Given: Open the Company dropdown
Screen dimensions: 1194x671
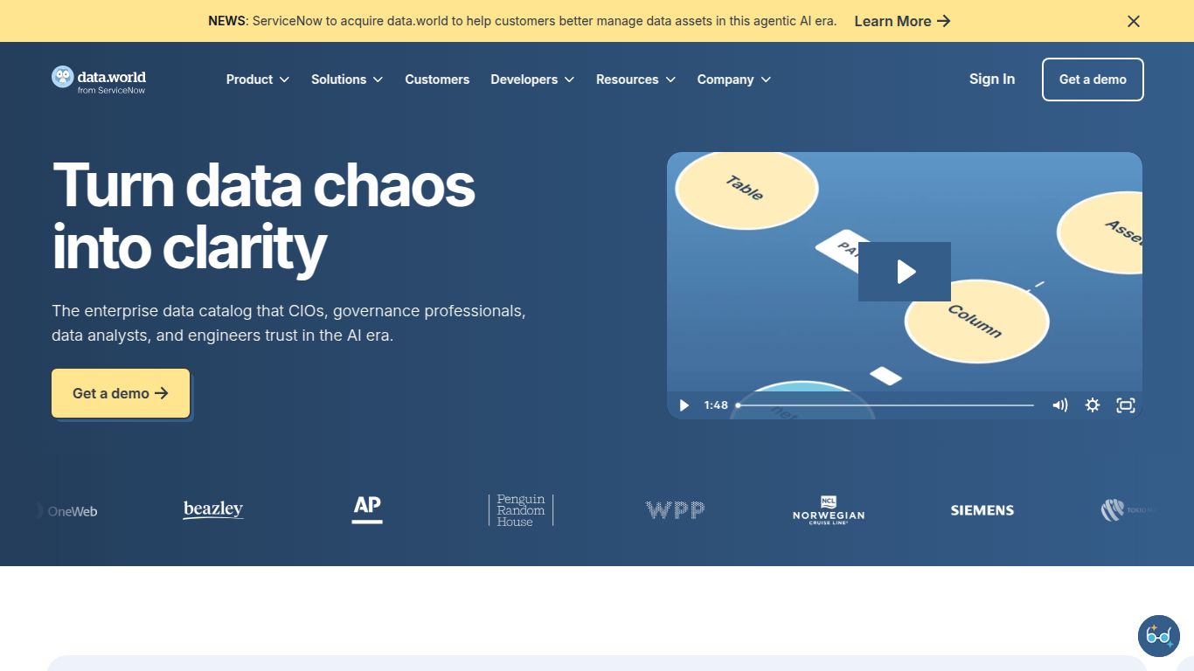Looking at the screenshot, I should tap(733, 80).
